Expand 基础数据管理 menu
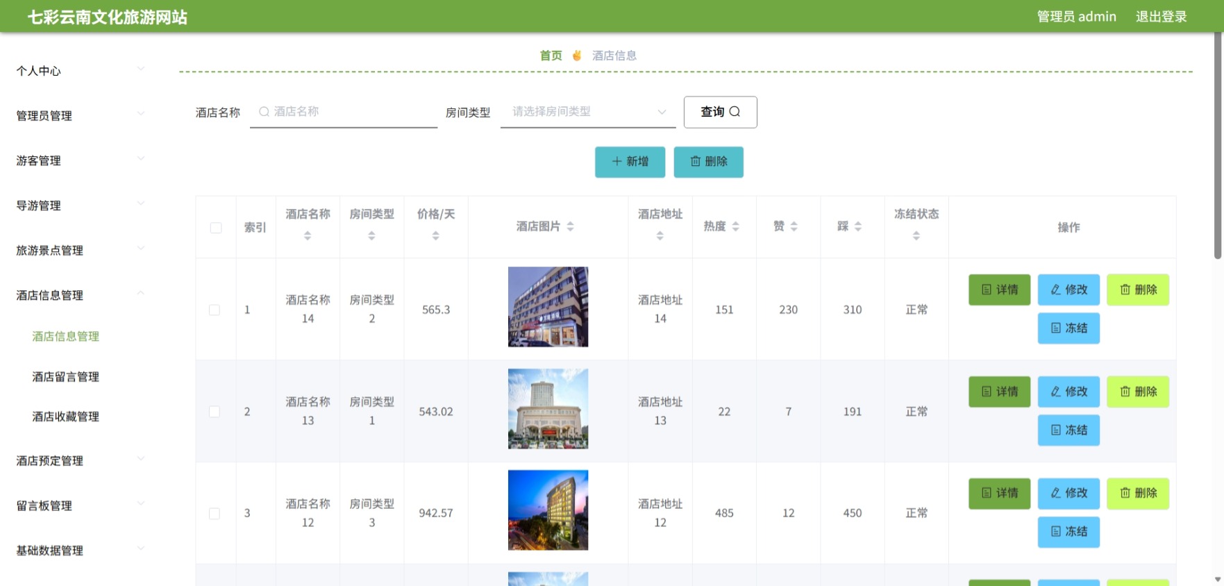This screenshot has height=586, width=1224. pos(81,551)
